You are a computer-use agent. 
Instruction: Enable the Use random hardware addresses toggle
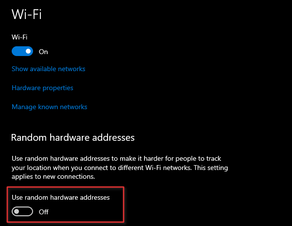click(22, 211)
